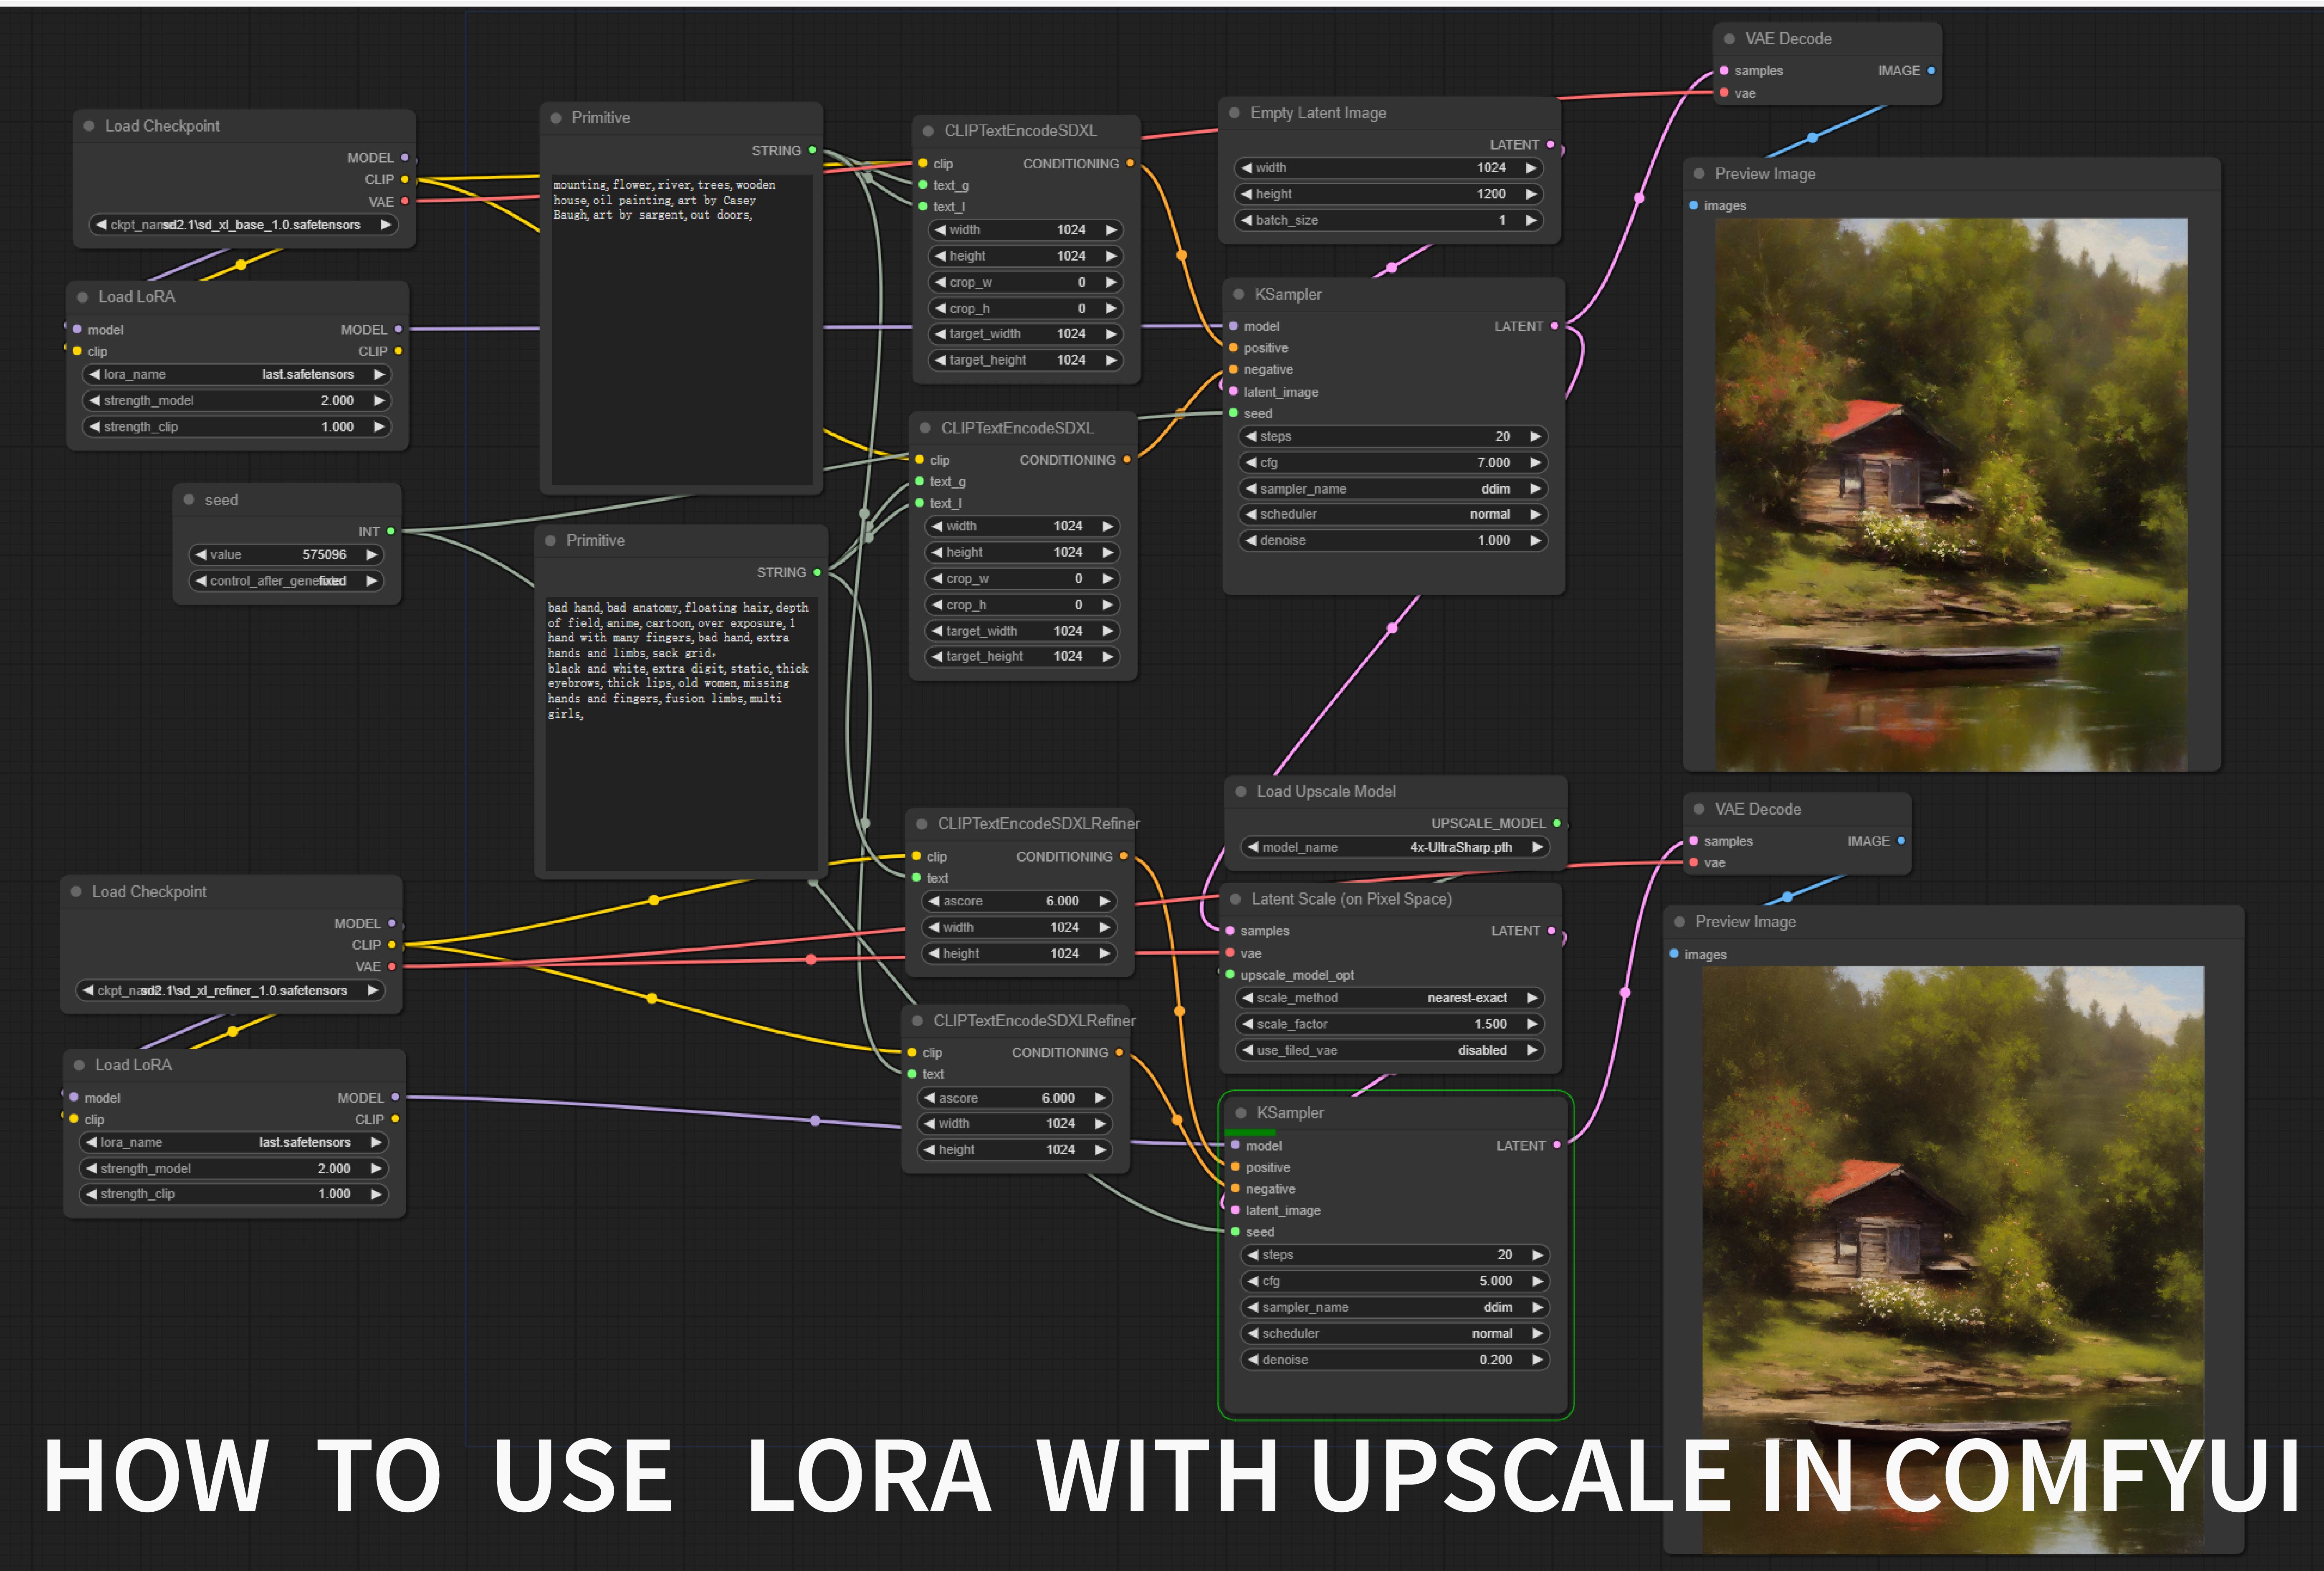Click the VAE output port of the sd_xl_base checkpoint node
Image resolution: width=2324 pixels, height=1571 pixels.
click(405, 201)
